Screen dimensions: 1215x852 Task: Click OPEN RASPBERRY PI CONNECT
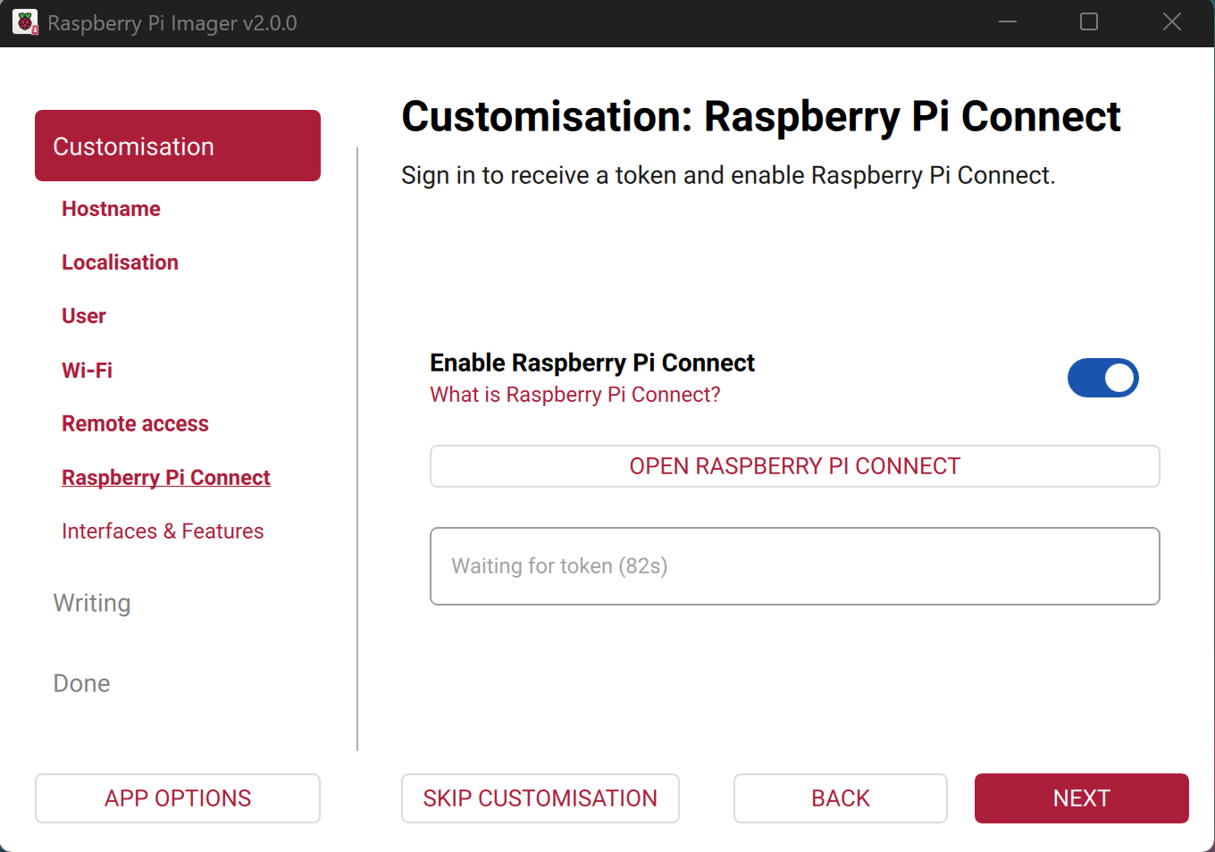pos(794,465)
